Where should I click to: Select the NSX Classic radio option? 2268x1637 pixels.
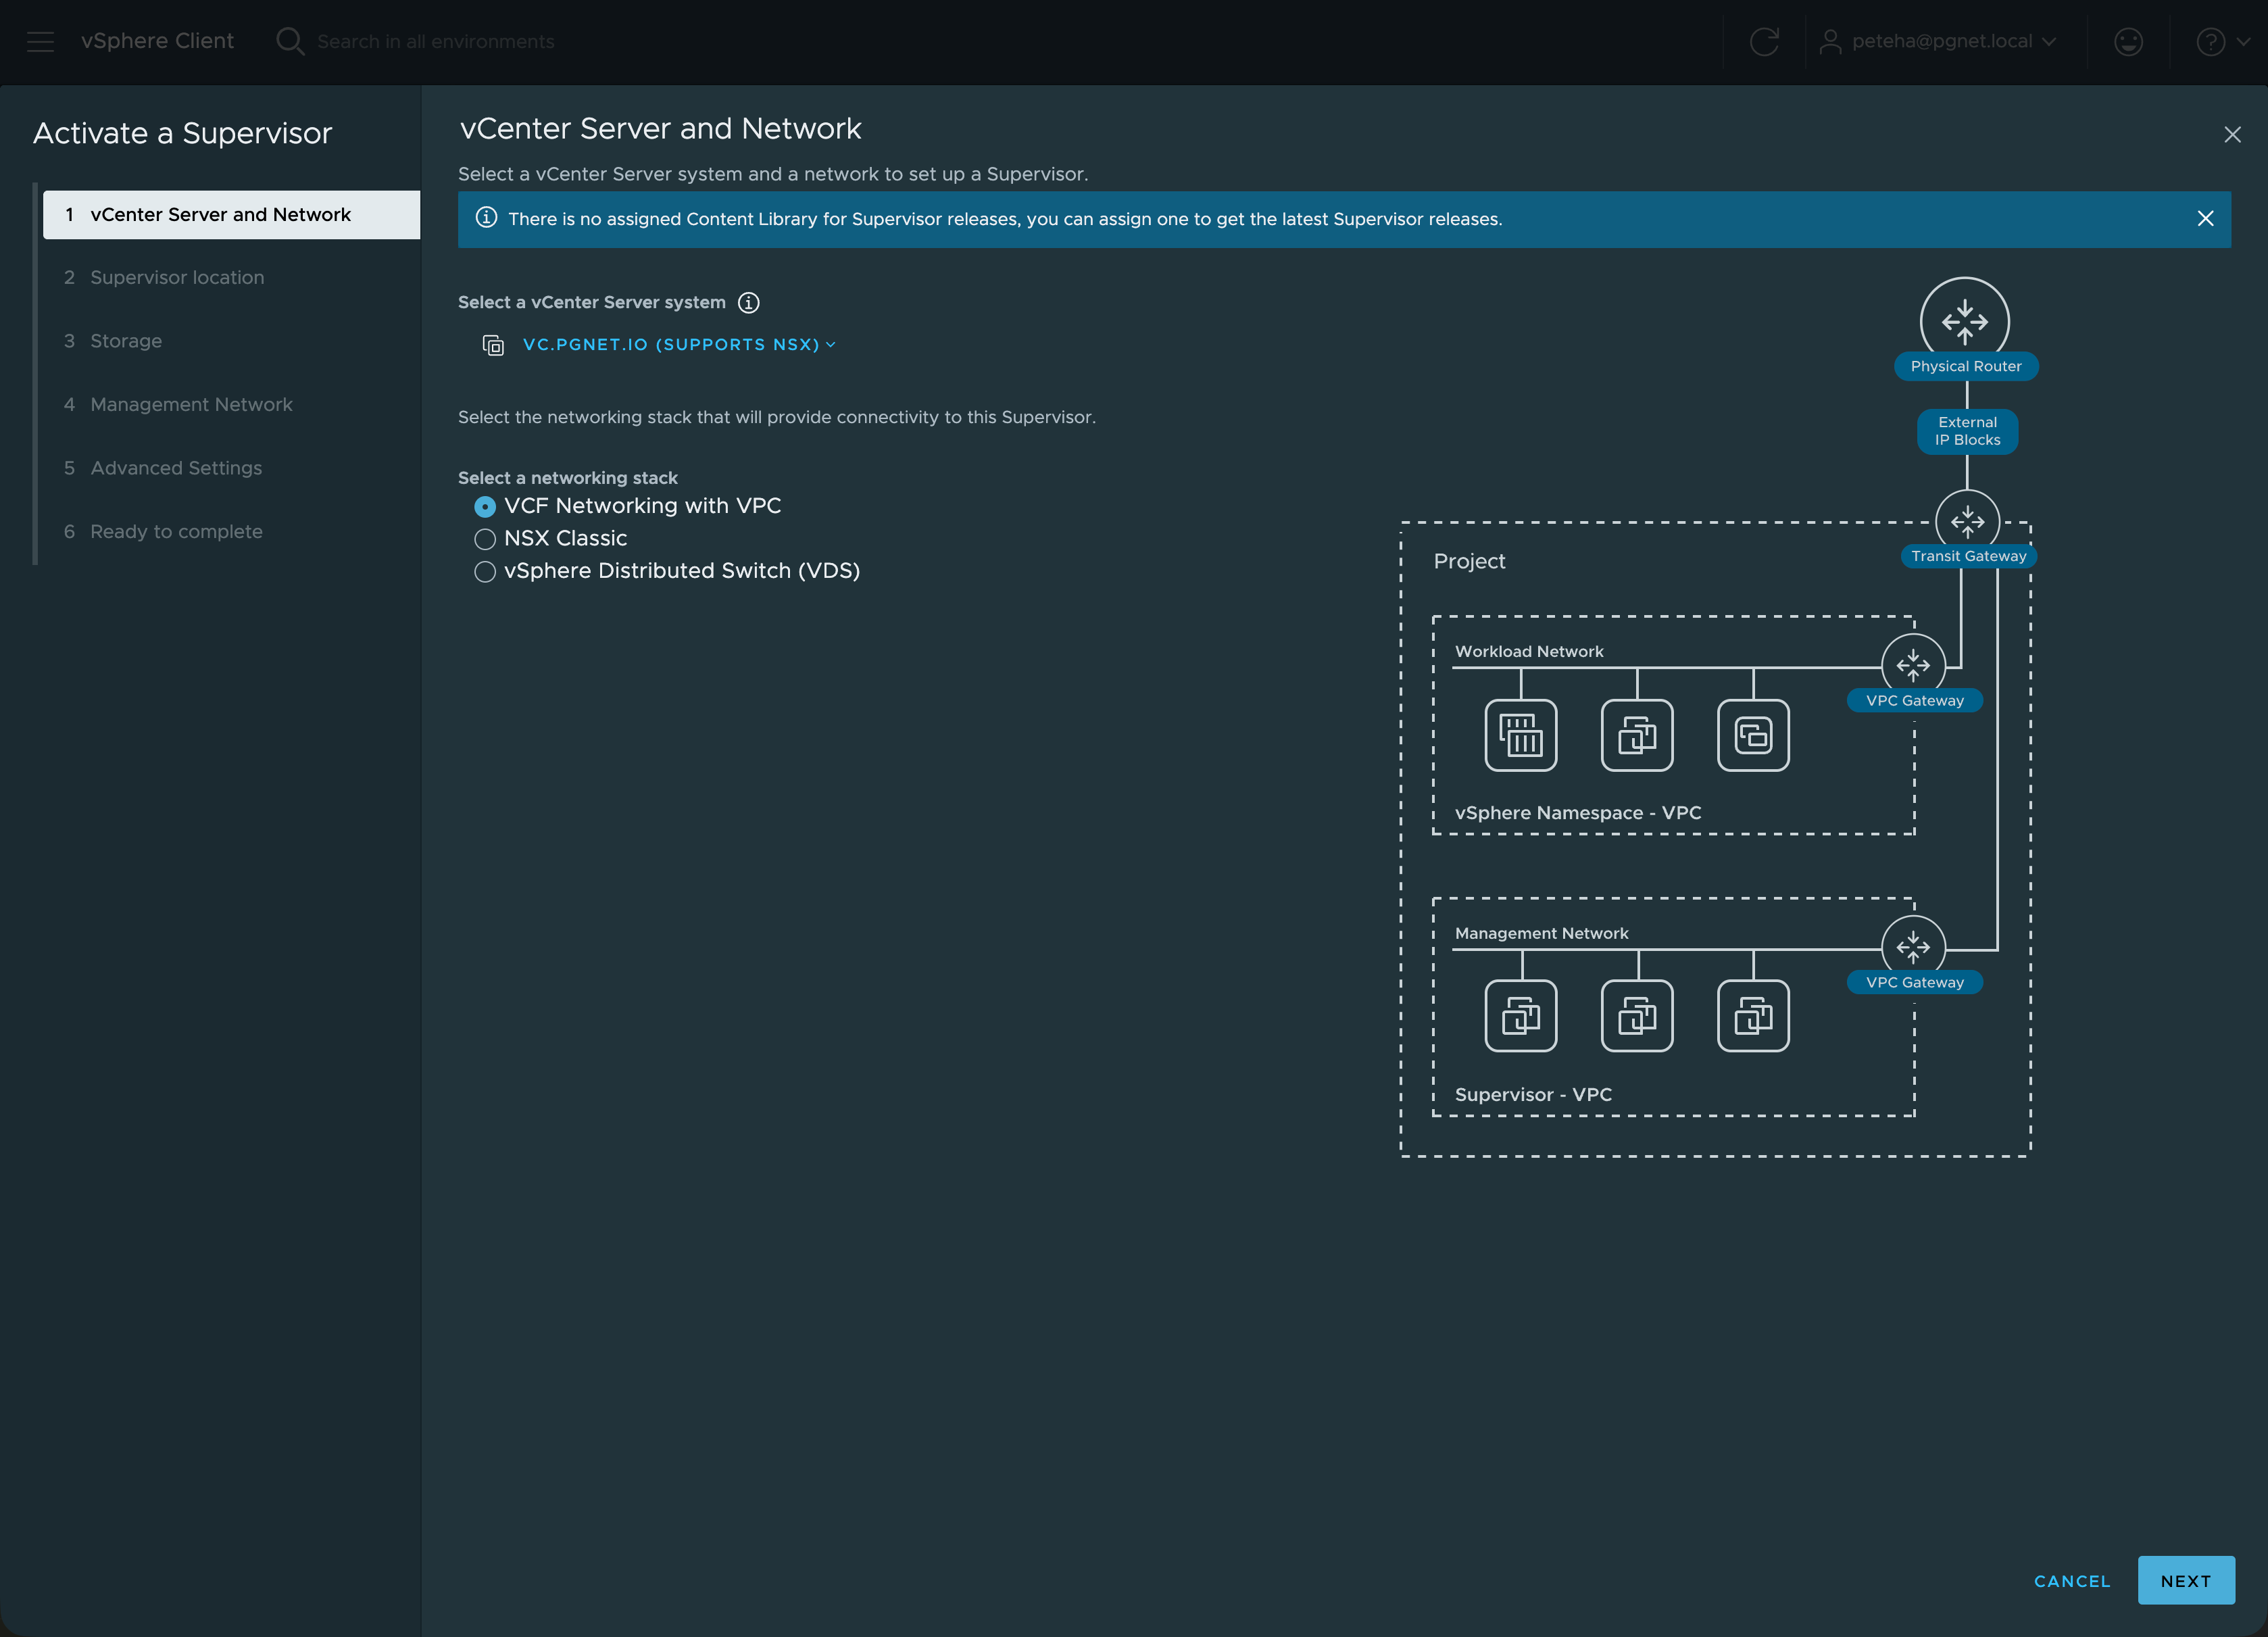point(485,539)
